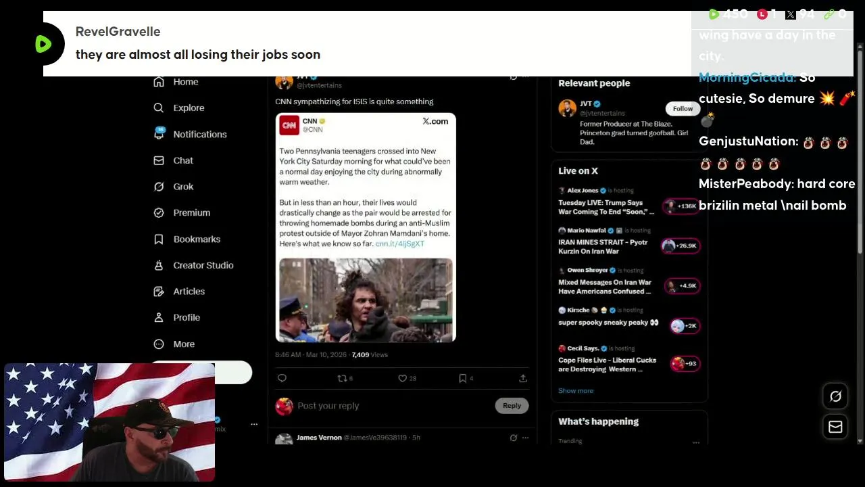865x487 pixels.
Task: Click the Bookmarks ribbon icon
Action: point(159,239)
